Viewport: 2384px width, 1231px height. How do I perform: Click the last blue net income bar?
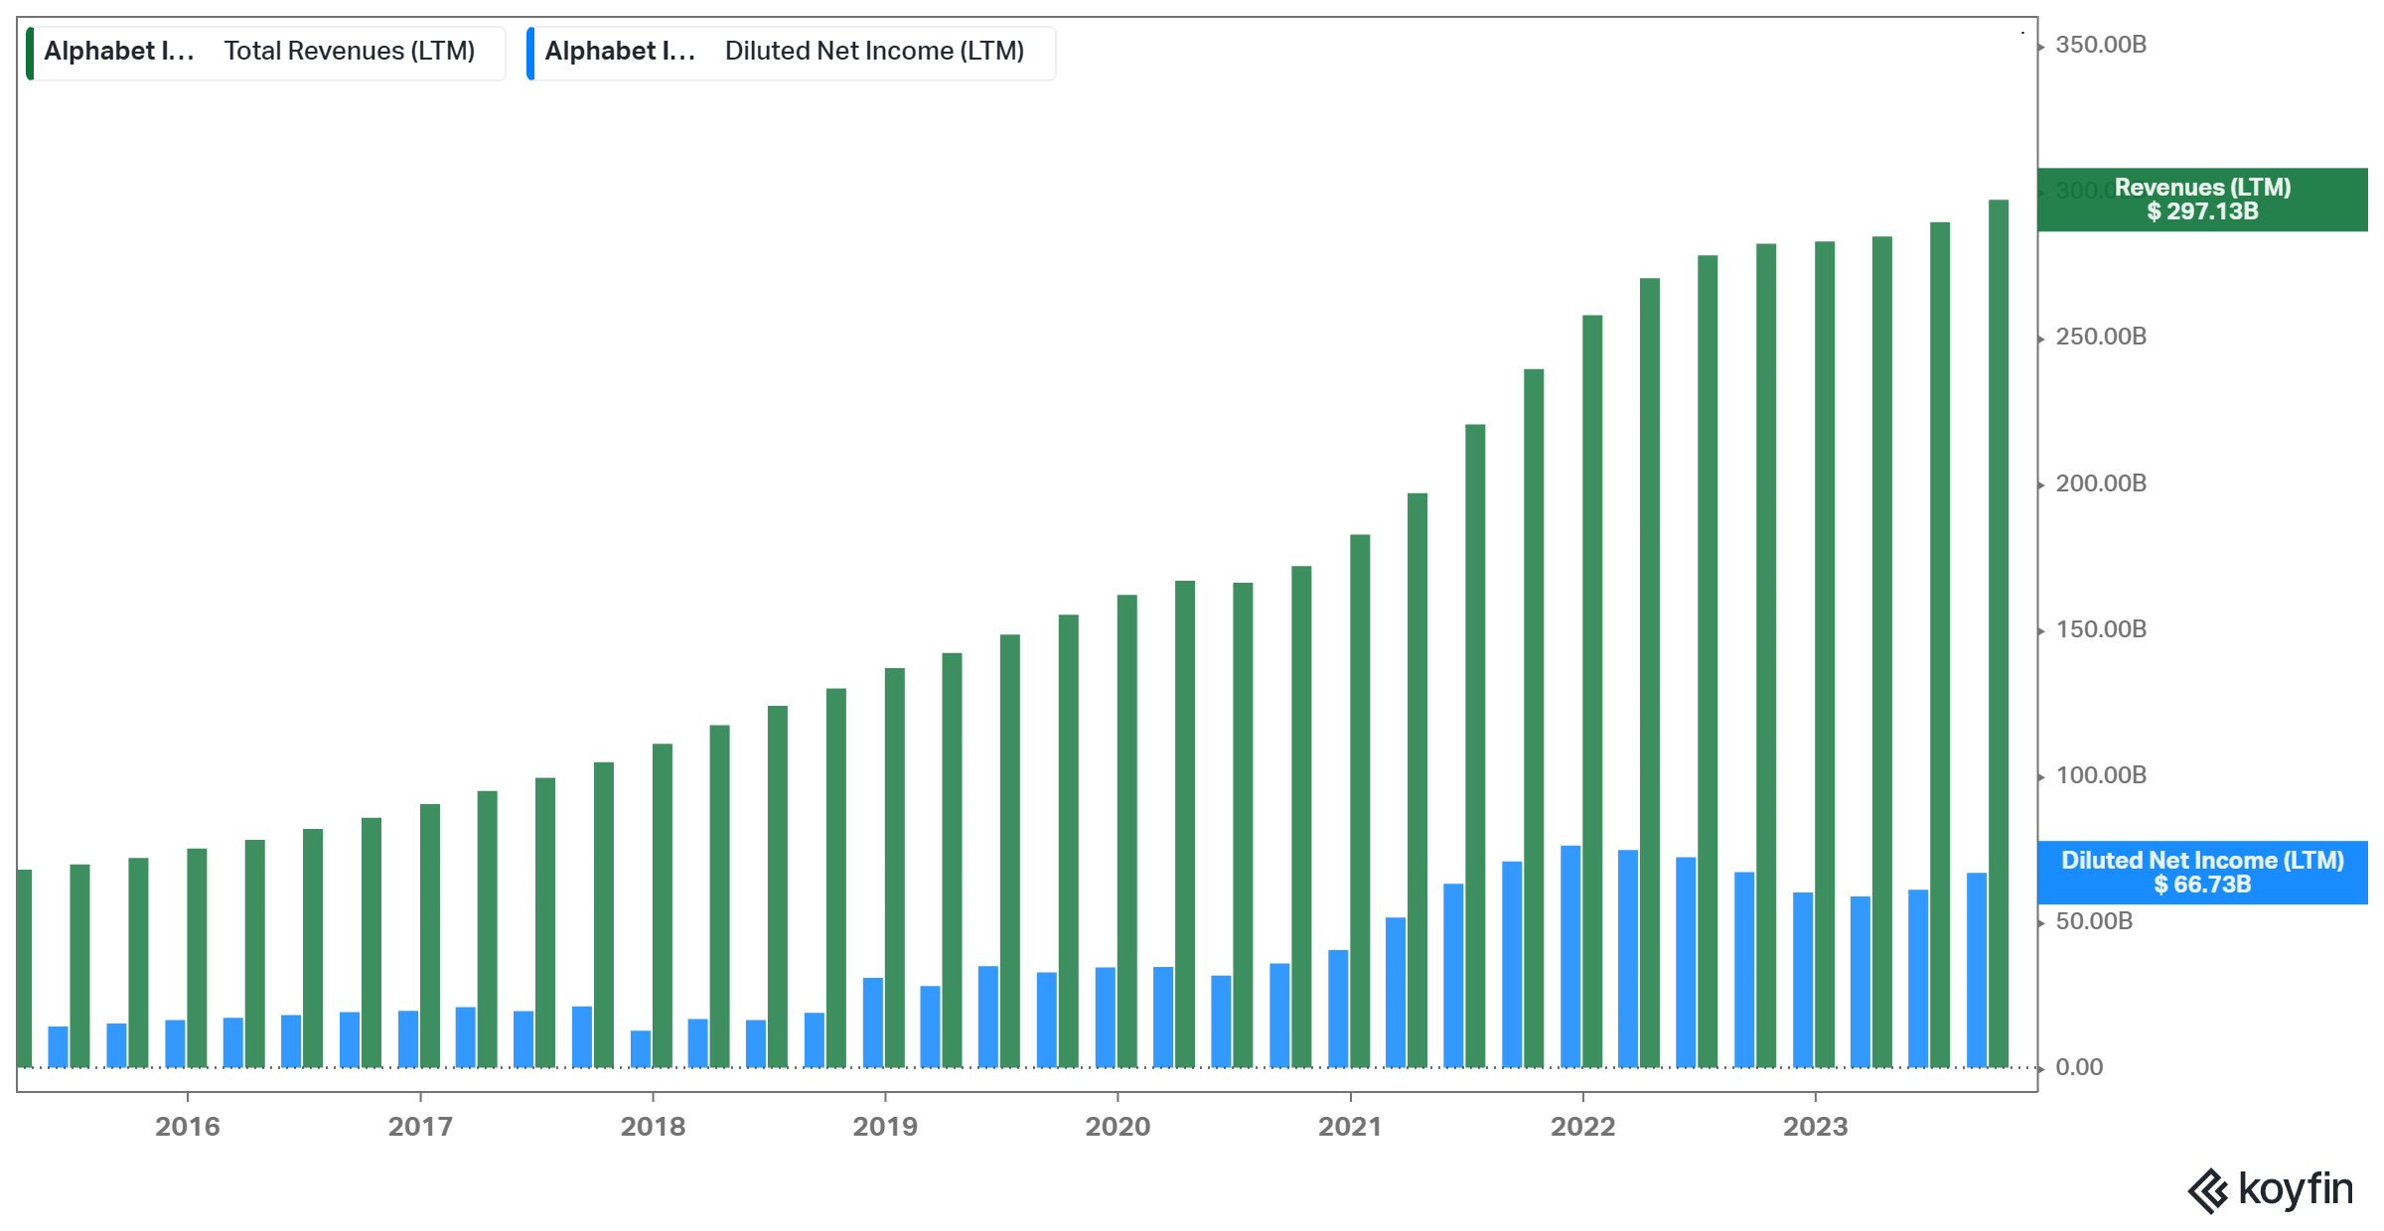(x=1976, y=971)
